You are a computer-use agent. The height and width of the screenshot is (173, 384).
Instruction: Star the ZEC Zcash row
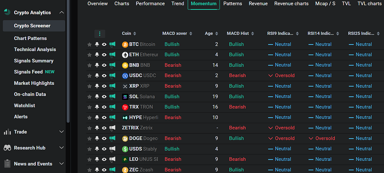point(89,170)
